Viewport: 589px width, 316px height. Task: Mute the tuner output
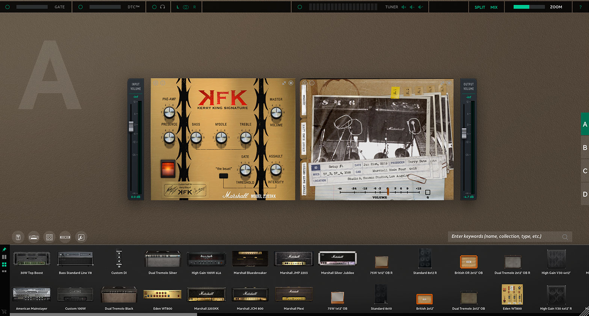coord(403,7)
